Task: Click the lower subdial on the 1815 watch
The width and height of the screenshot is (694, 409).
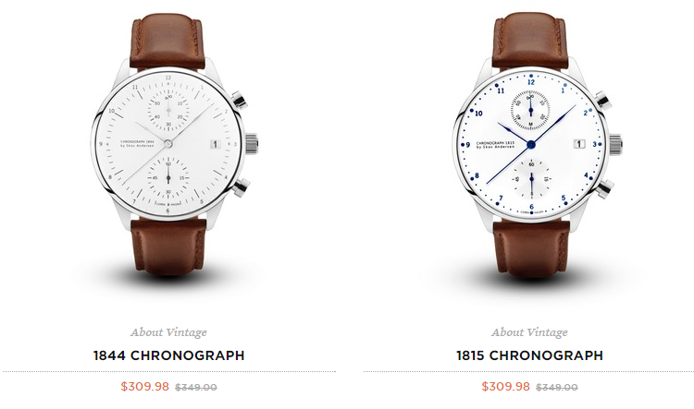Action: (531, 179)
